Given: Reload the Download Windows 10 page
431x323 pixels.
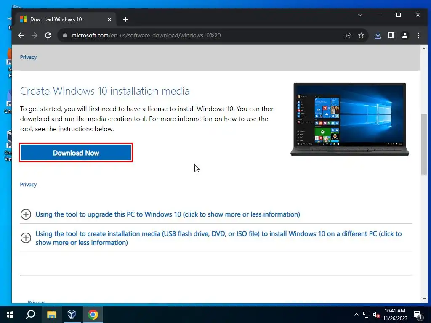Looking at the screenshot, I should [48, 35].
